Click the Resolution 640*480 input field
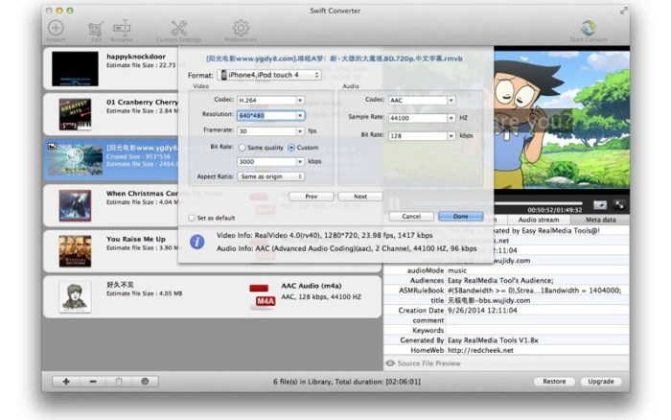The width and height of the screenshot is (671, 420). (264, 114)
